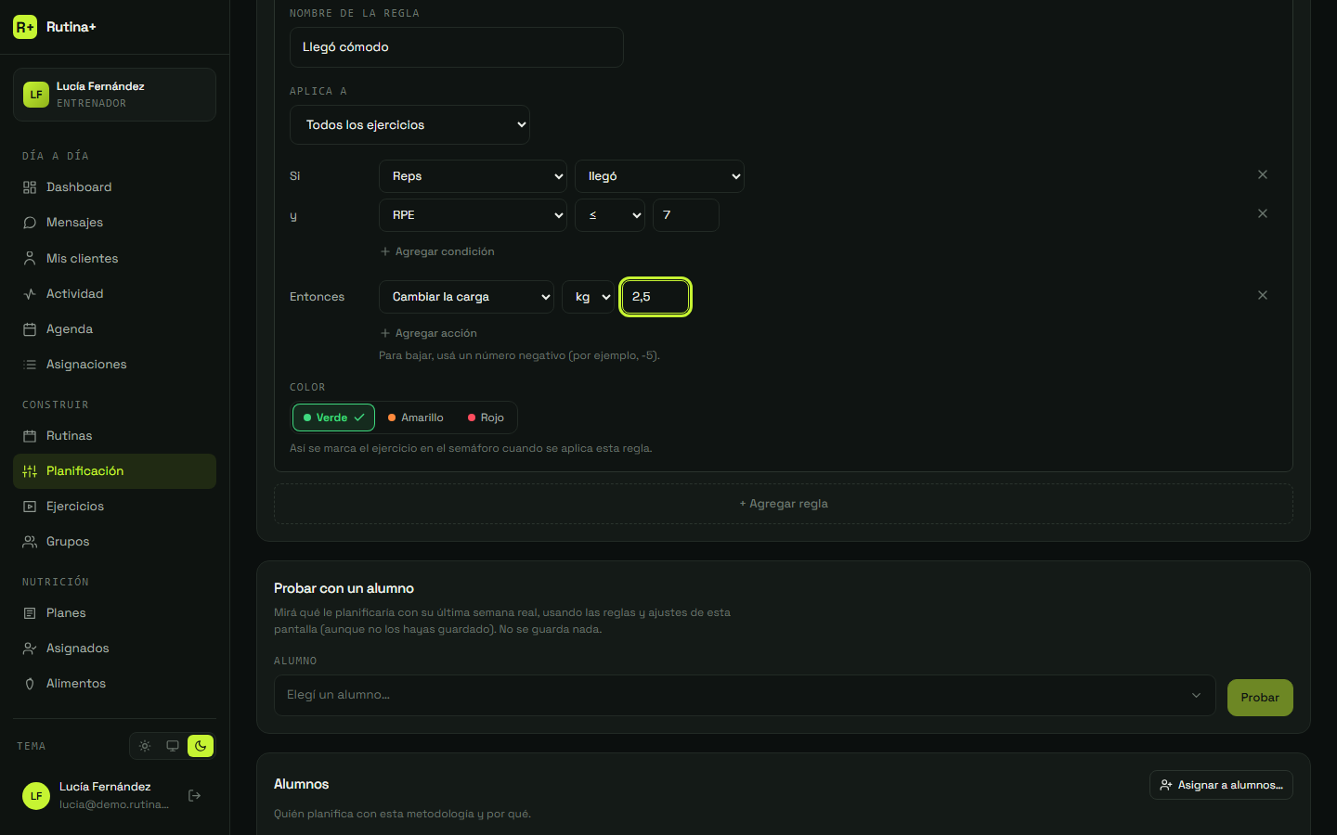Select the Planificación sliders icon
The width and height of the screenshot is (1337, 835).
point(30,471)
